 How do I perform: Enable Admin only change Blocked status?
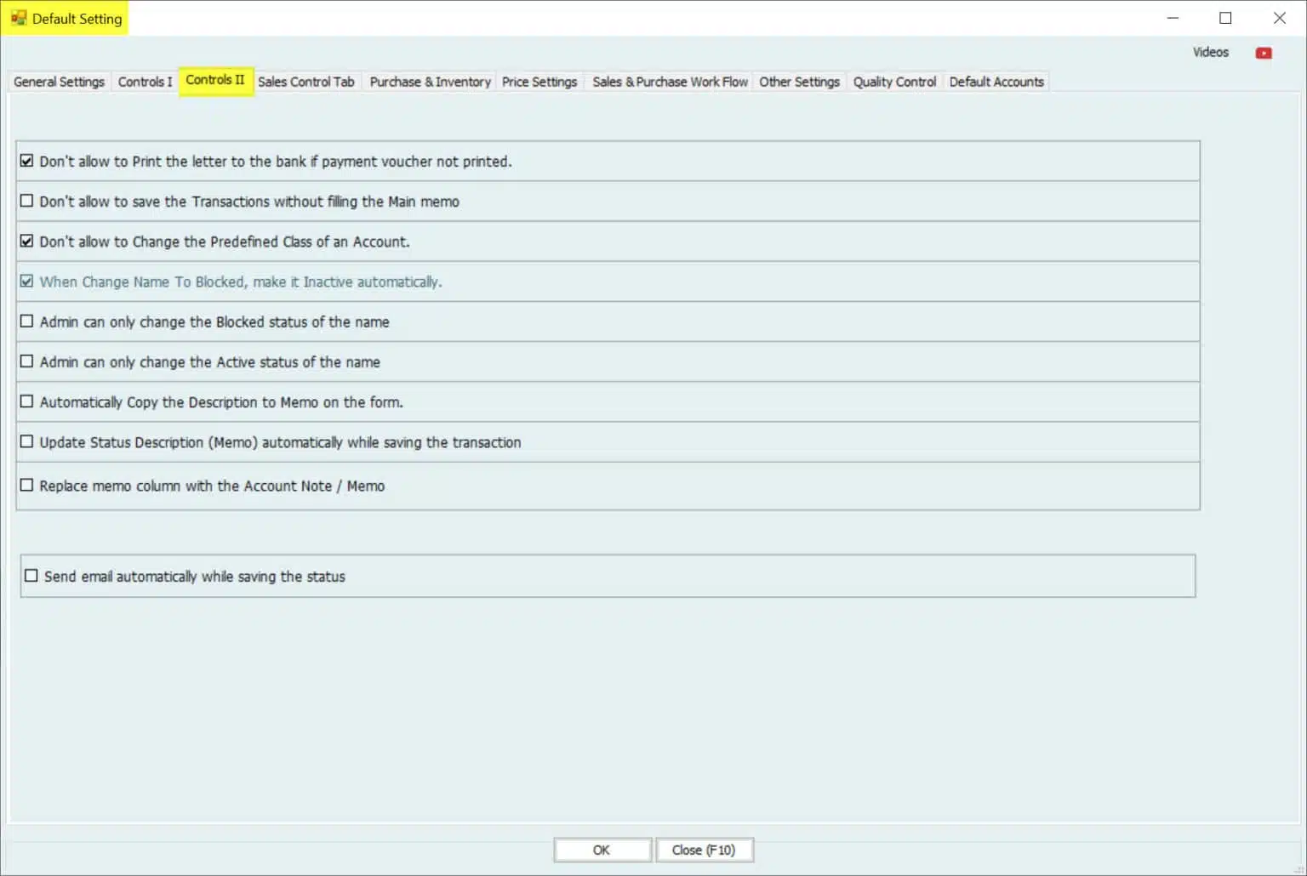point(27,321)
